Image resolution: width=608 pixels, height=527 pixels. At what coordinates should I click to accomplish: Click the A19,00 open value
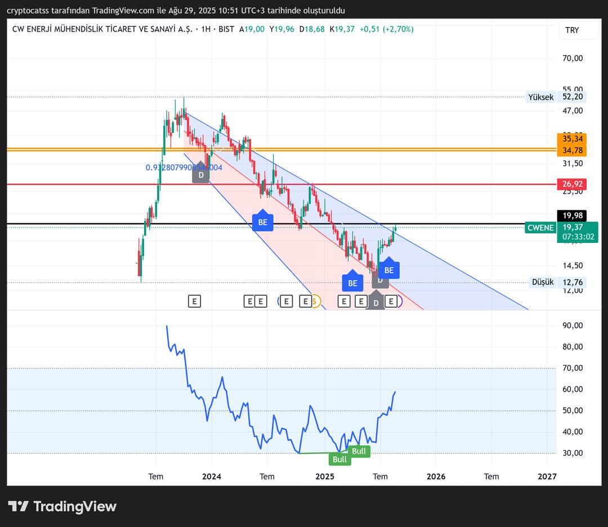coord(252,29)
